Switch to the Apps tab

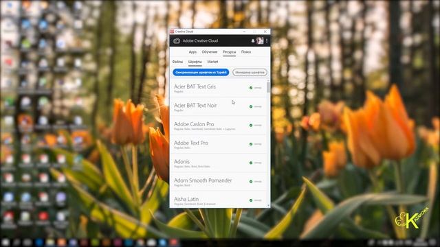coord(192,52)
